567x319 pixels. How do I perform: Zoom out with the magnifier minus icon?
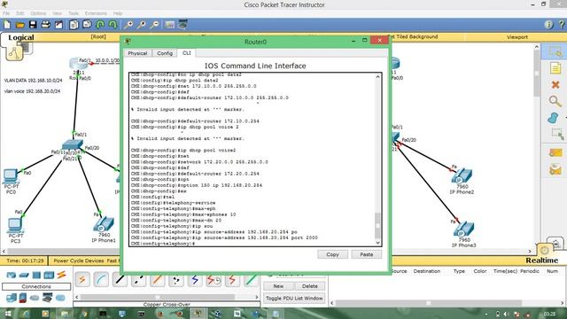tap(154, 25)
